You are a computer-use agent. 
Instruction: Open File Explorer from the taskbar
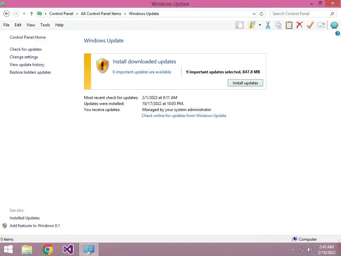tap(27, 249)
